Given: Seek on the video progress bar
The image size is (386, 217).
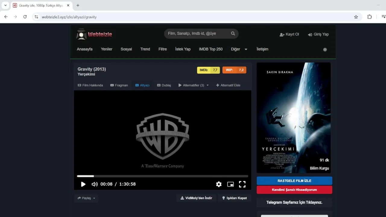Looking at the screenshot, I should (163, 176).
